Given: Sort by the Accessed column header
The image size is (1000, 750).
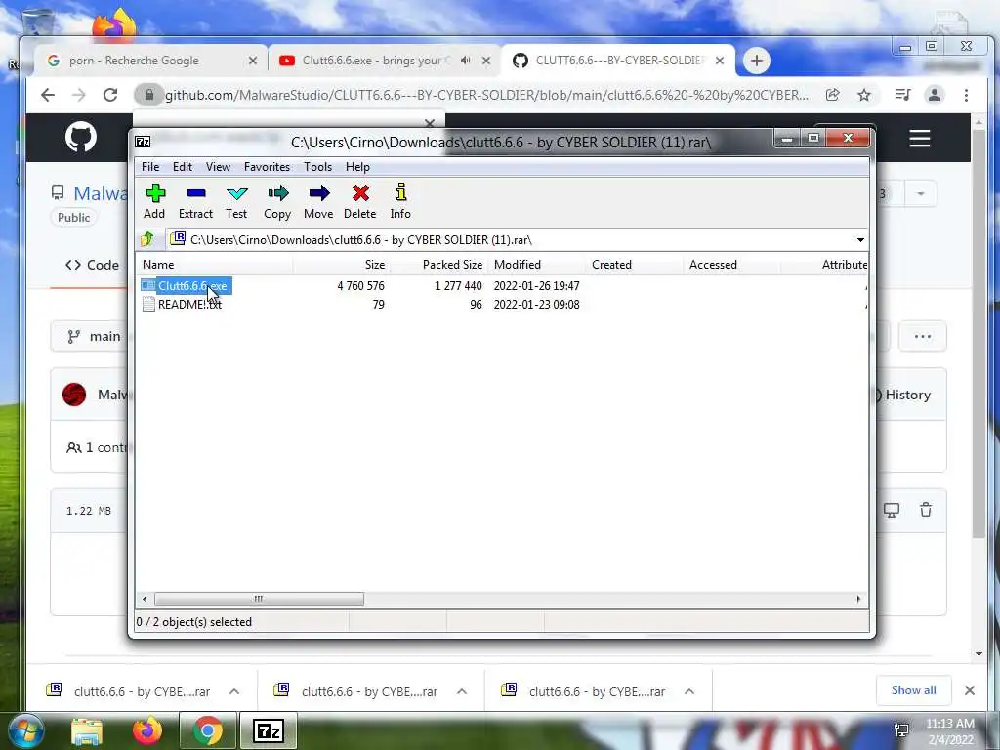Looking at the screenshot, I should pos(731,264).
